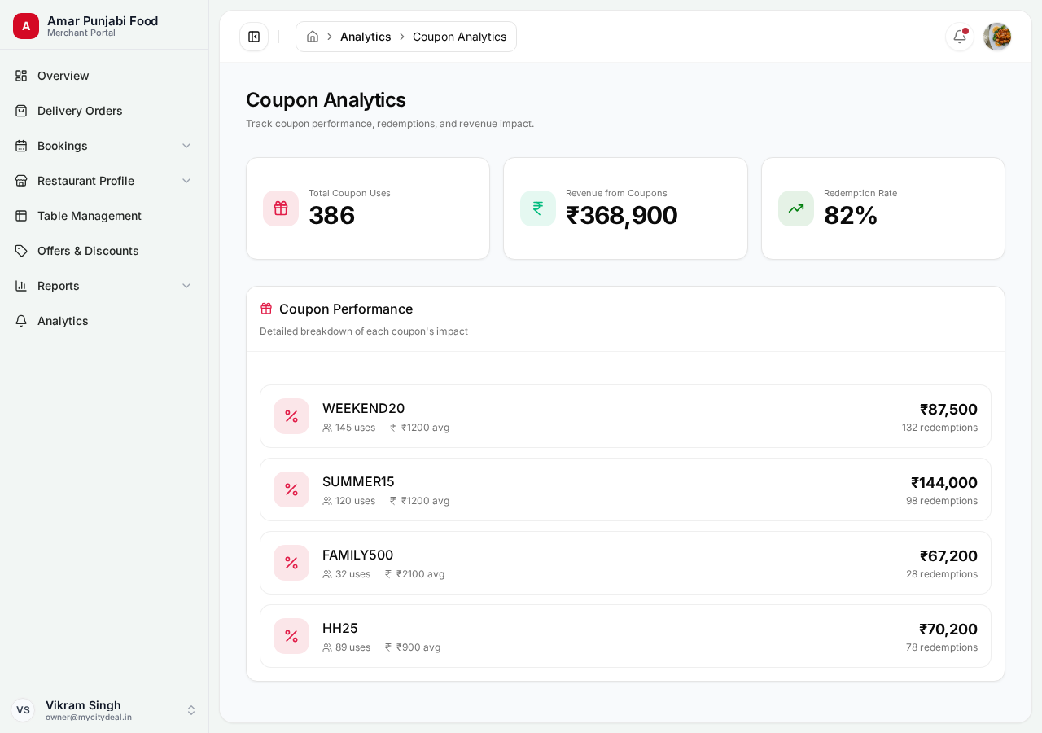
Task: Click the Redemption Rate trend icon
Action: coord(796,208)
